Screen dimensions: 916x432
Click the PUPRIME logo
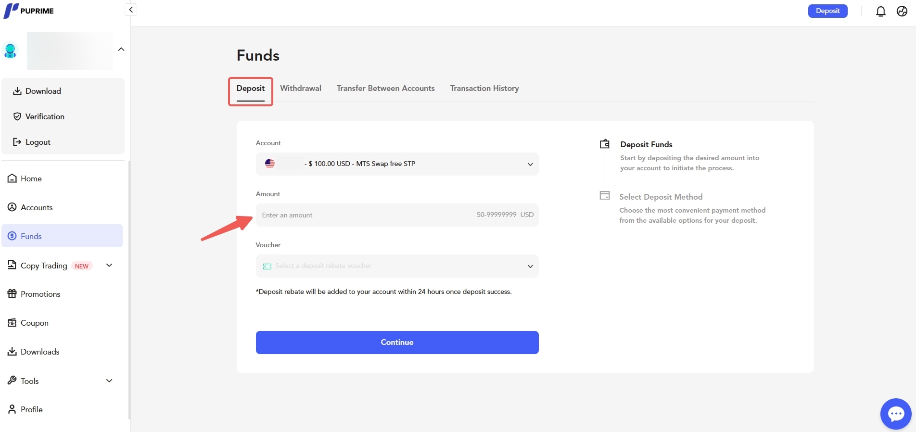pos(29,11)
